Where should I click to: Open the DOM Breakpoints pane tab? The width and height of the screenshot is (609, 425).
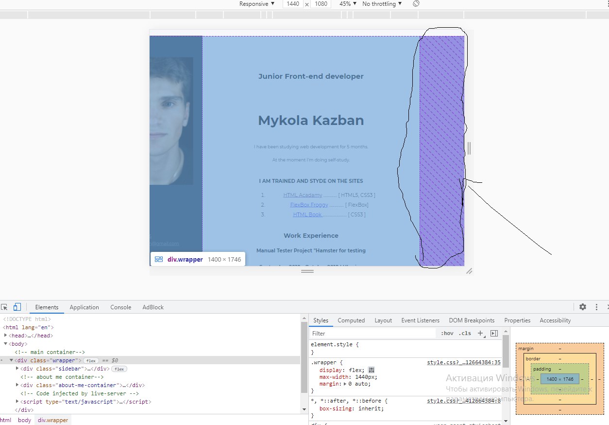coord(472,320)
